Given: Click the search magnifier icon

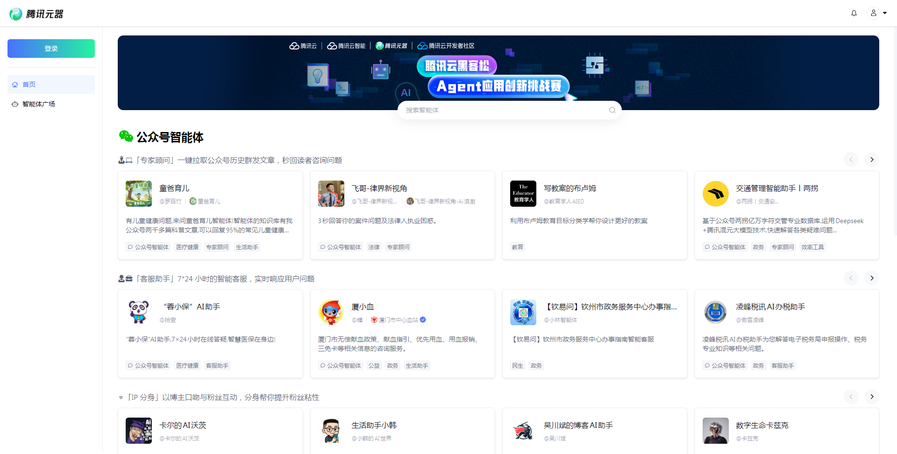Looking at the screenshot, I should [x=612, y=110].
